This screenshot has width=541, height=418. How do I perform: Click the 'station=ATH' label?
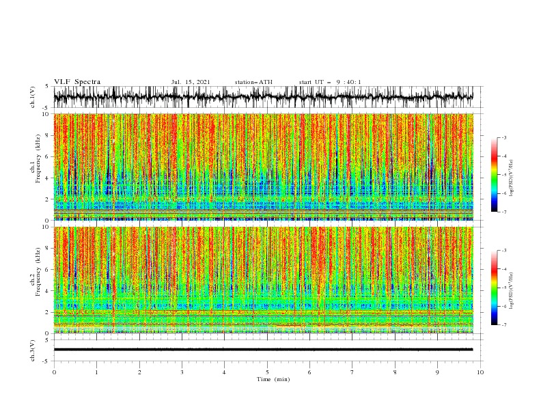(x=253, y=82)
